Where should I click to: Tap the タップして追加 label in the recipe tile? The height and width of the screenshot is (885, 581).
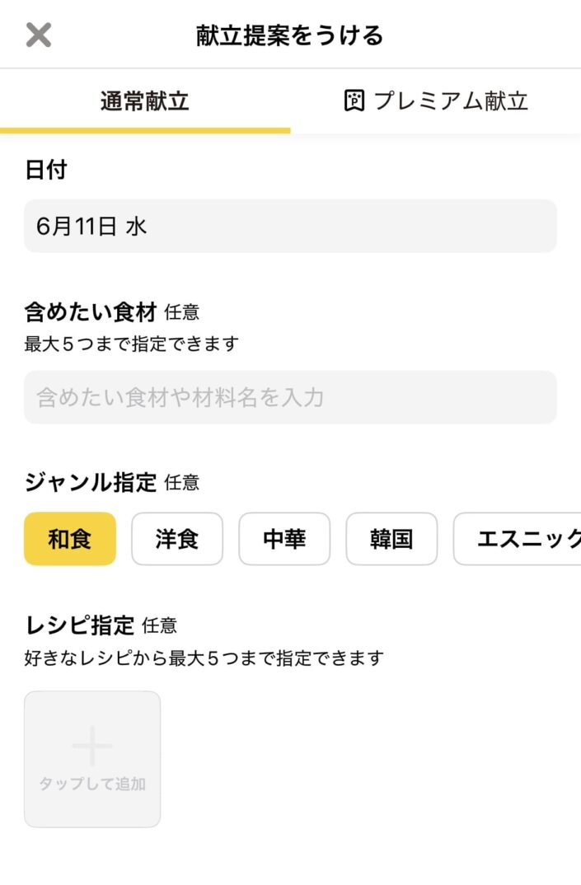(x=92, y=784)
